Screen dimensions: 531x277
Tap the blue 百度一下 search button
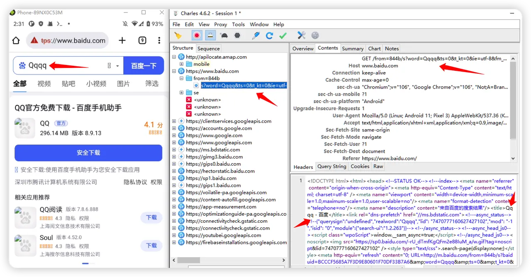coord(144,66)
